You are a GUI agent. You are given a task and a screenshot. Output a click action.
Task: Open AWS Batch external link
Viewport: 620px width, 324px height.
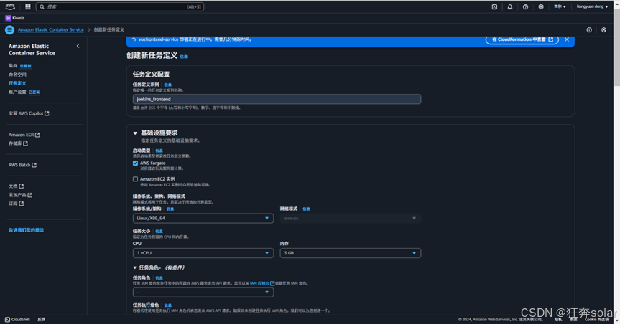point(22,165)
